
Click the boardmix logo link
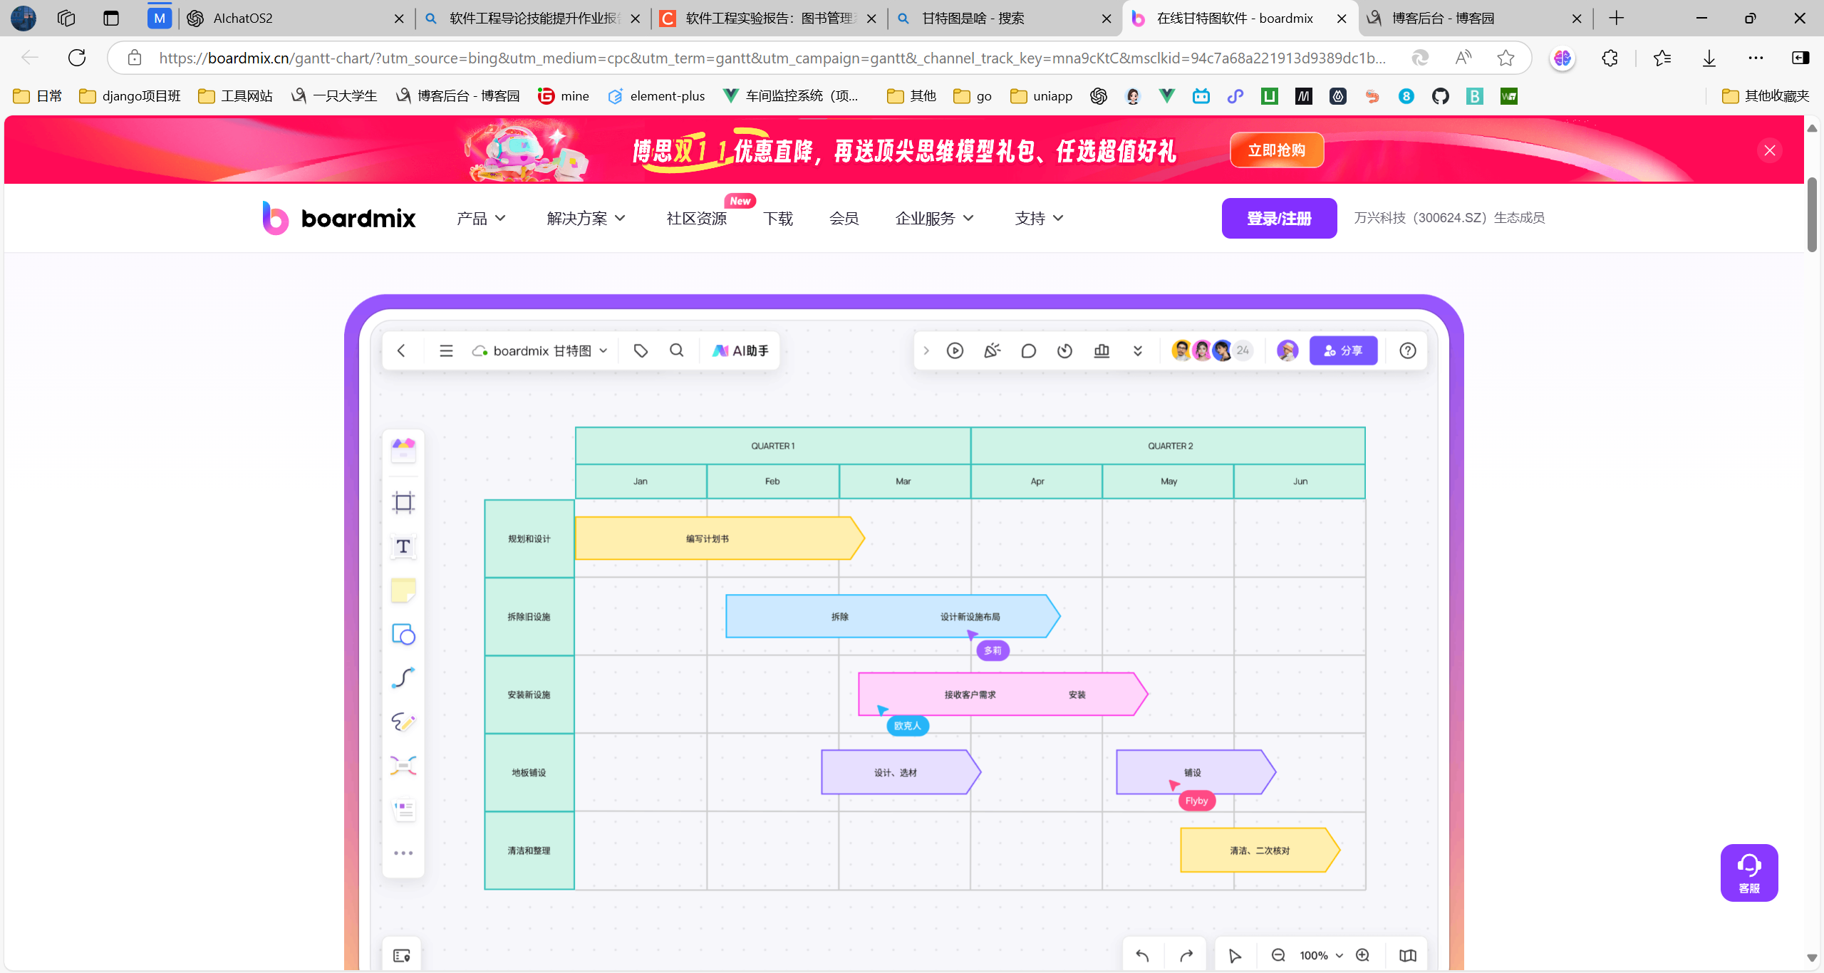pos(338,218)
